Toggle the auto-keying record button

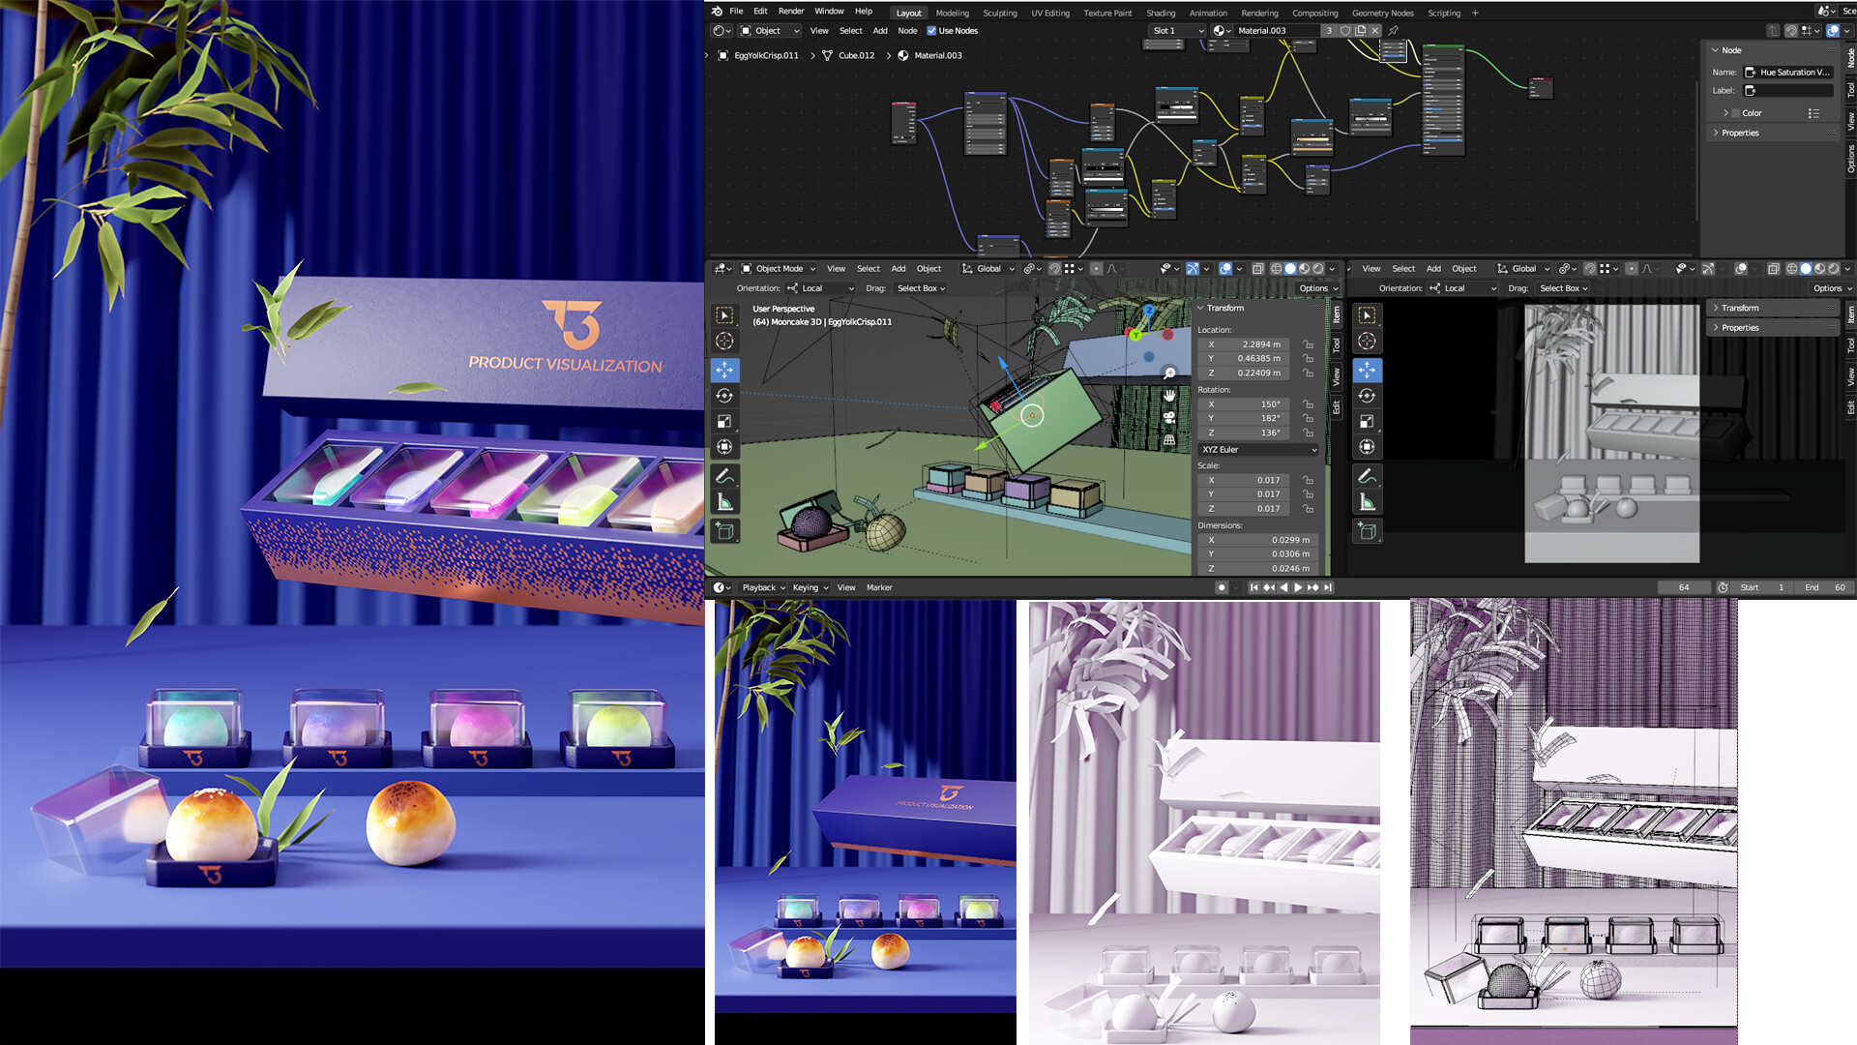[1222, 587]
